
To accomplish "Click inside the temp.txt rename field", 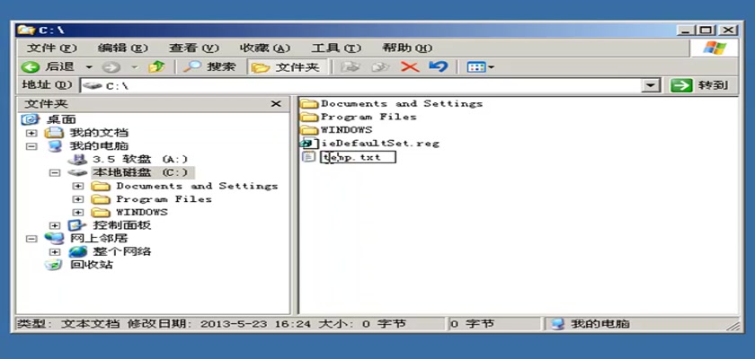I will [358, 157].
